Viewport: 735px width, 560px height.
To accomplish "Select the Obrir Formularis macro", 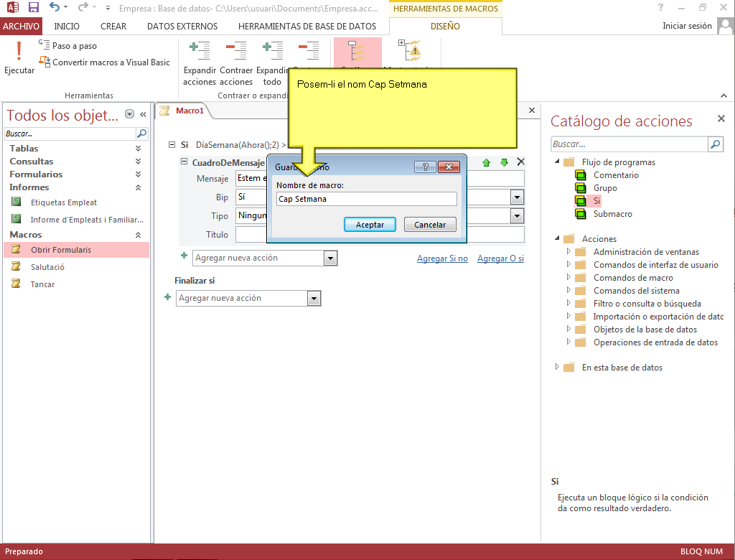I will coord(76,250).
